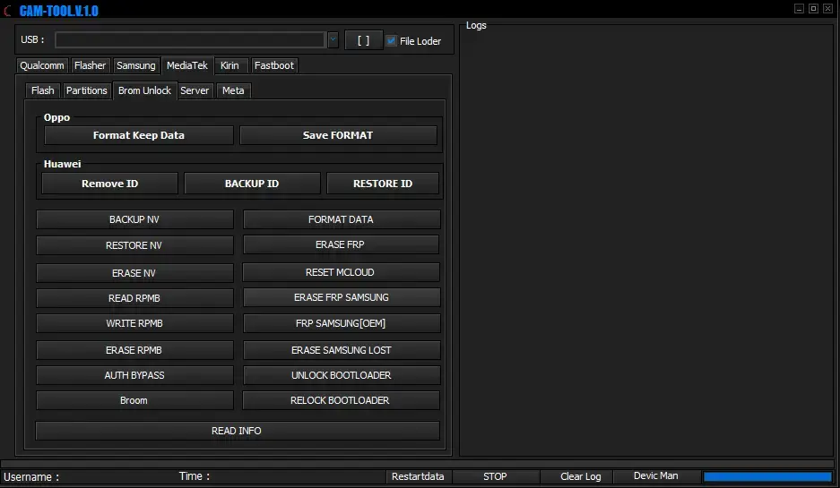840x488 pixels.
Task: Click the ERASE SAMSUNG LOST button
Action: click(x=342, y=350)
